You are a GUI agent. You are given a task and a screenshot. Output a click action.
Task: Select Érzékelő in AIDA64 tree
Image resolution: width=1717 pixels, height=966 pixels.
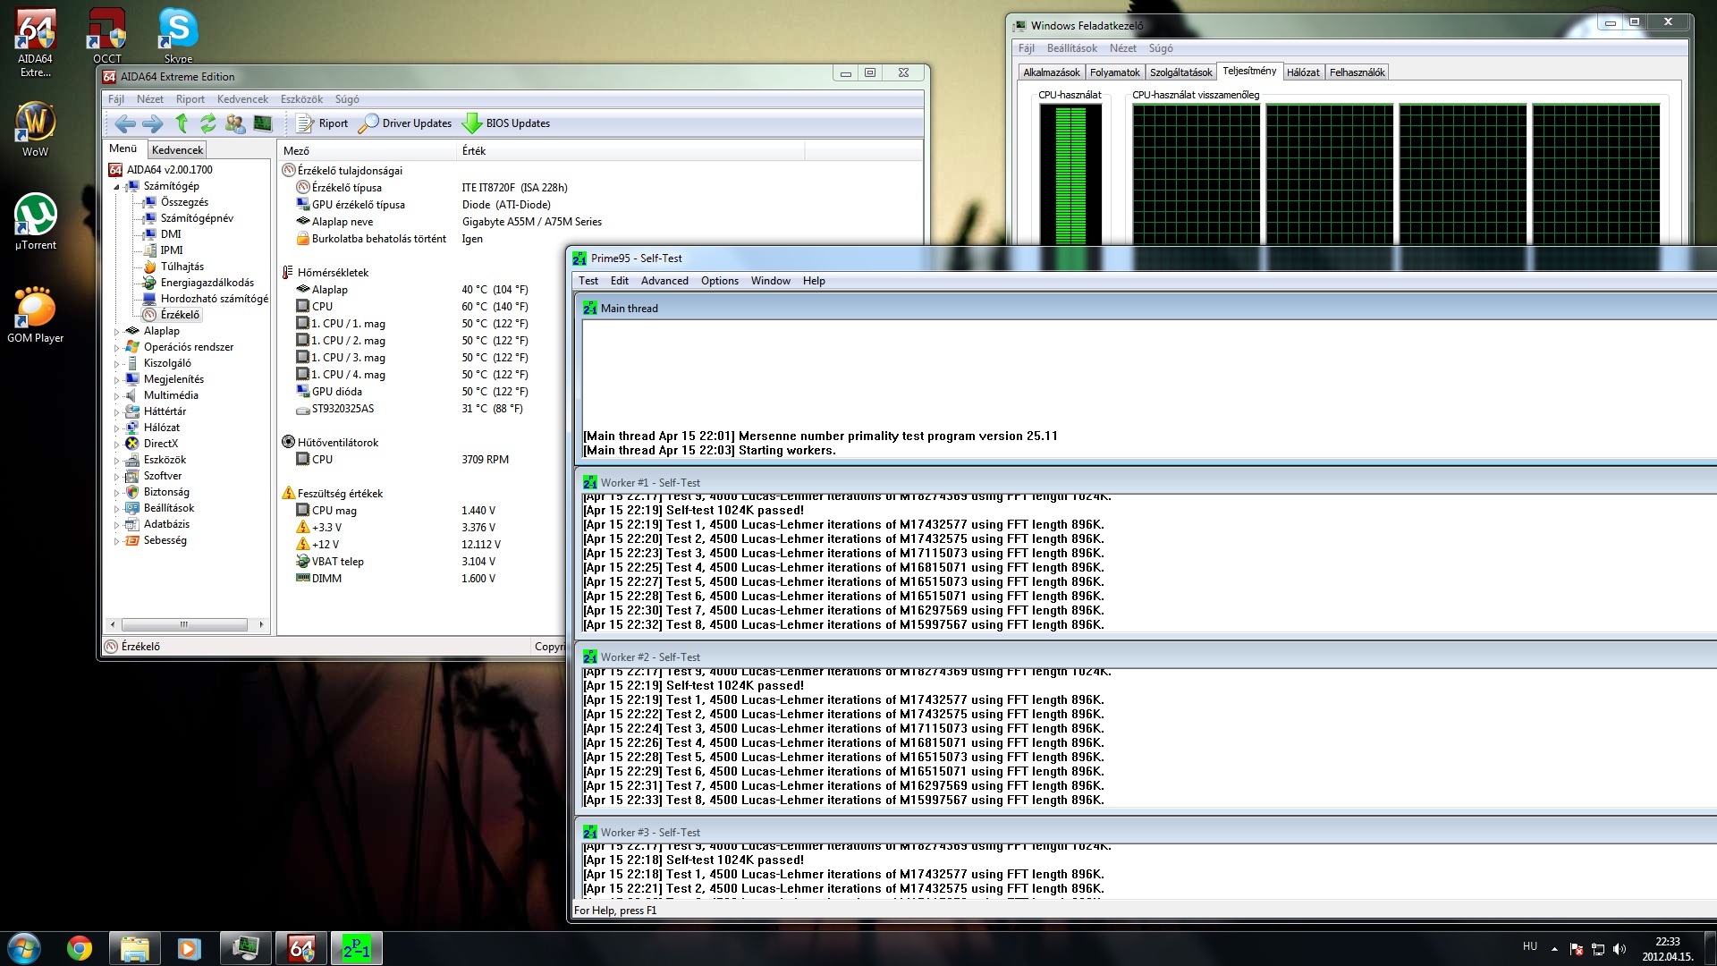pos(180,315)
